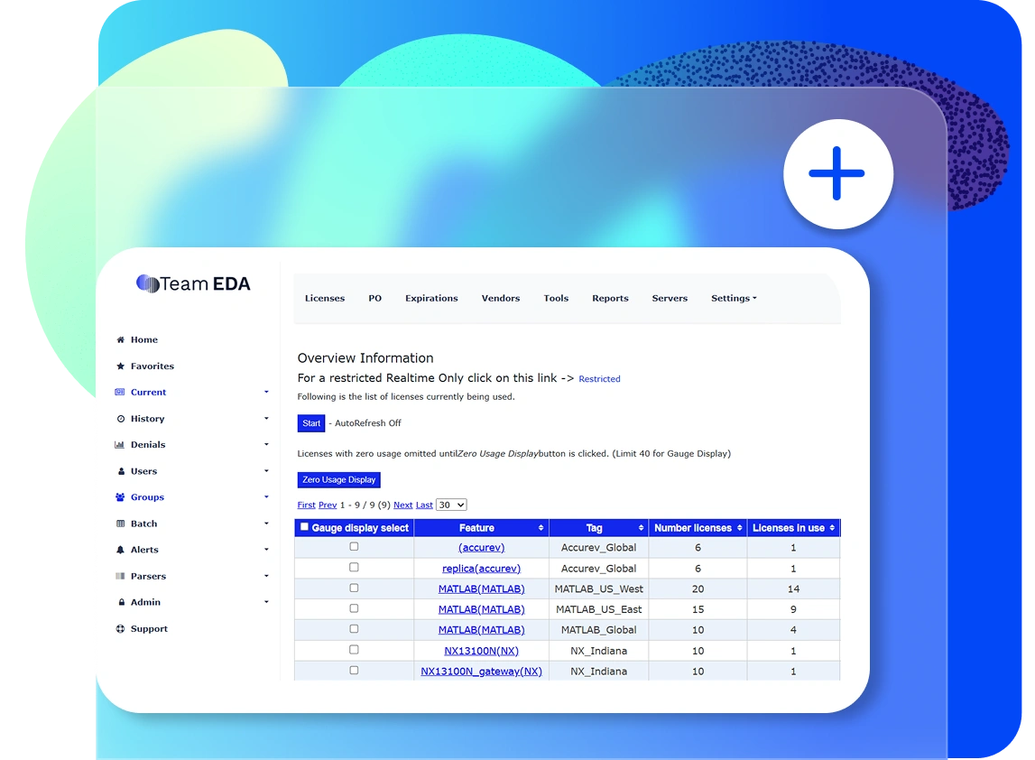Screen dimensions: 1035x760
Task: Click the Parsers columns icon
Action: (120, 576)
